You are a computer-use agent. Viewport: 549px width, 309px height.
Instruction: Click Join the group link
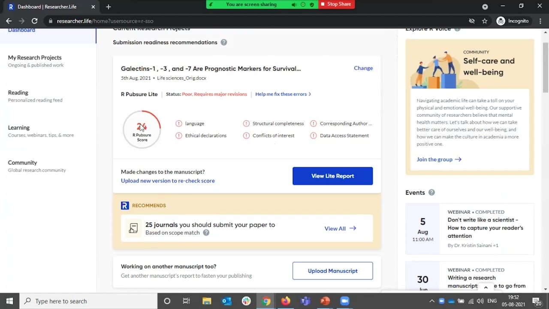tap(439, 160)
